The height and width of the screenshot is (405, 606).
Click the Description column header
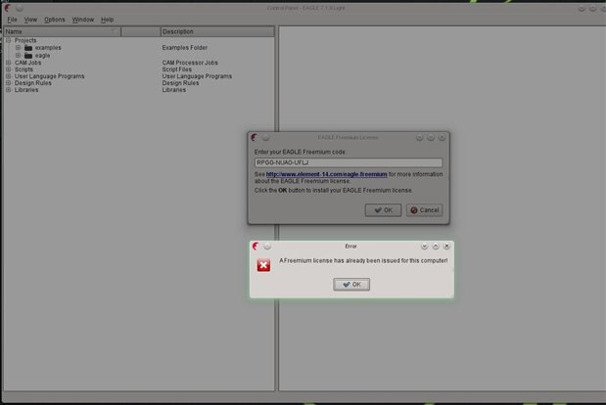tap(217, 31)
